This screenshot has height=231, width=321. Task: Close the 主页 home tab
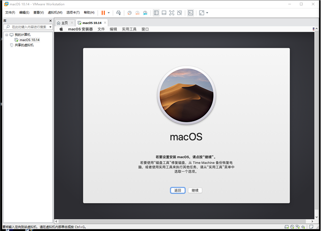(x=72, y=23)
